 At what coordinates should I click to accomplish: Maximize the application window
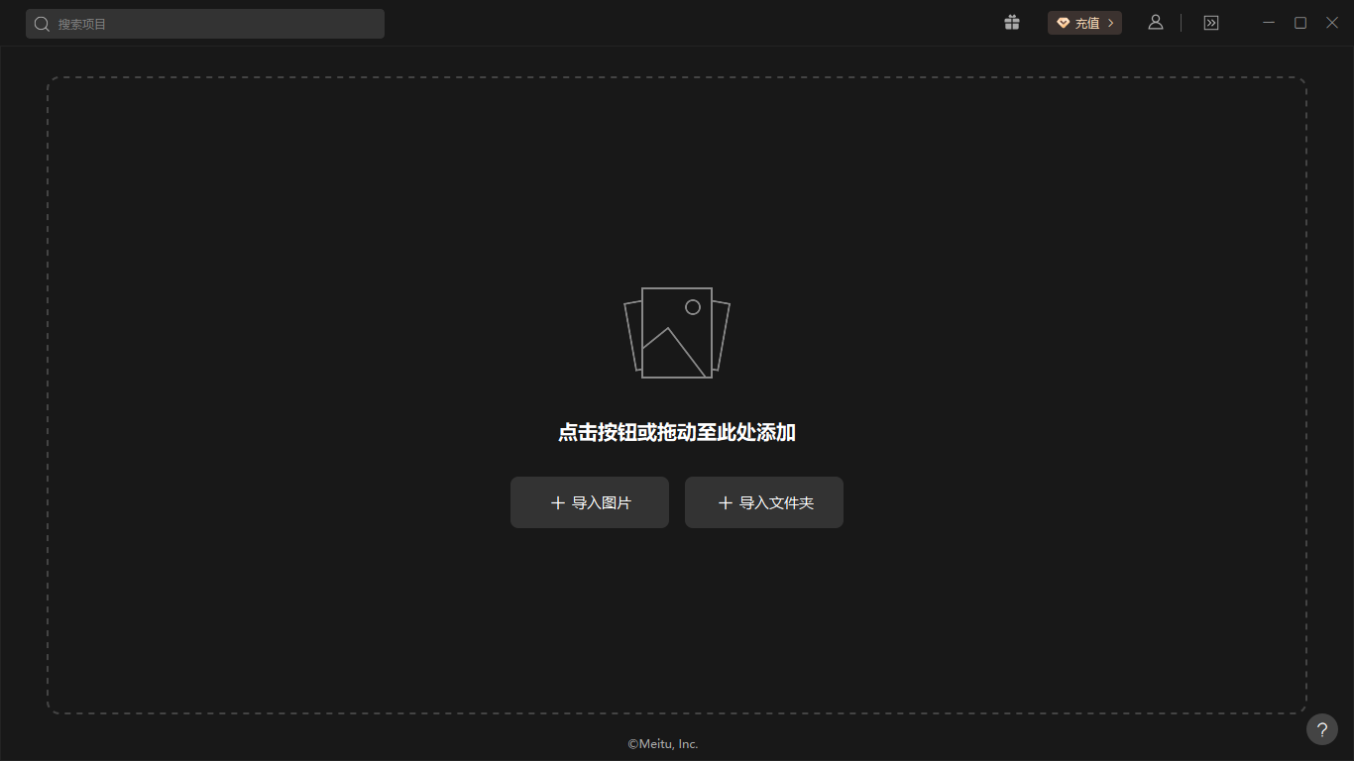1300,22
